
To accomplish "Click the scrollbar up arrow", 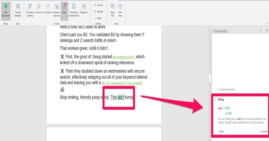I will tap(210, 28).
